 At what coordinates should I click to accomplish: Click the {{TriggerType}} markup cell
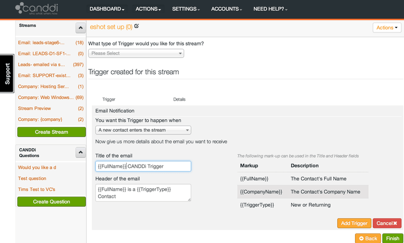click(x=257, y=205)
